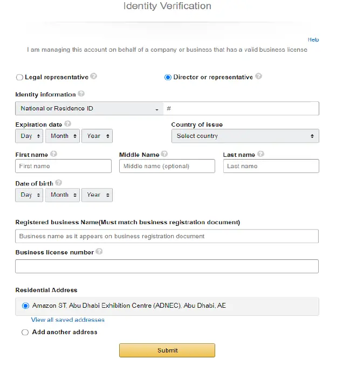Expand the Select country dropdown
350x387 pixels.
click(x=245, y=136)
